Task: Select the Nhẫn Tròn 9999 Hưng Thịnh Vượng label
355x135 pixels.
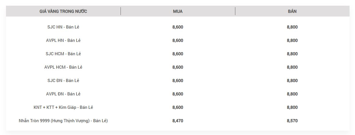Action: point(63,121)
